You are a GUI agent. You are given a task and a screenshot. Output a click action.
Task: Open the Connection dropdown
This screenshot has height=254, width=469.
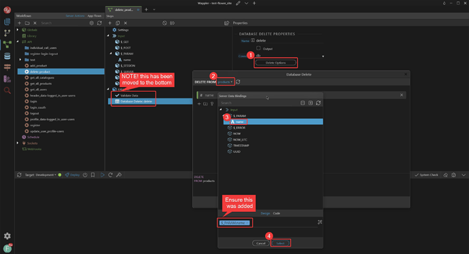pos(290,56)
